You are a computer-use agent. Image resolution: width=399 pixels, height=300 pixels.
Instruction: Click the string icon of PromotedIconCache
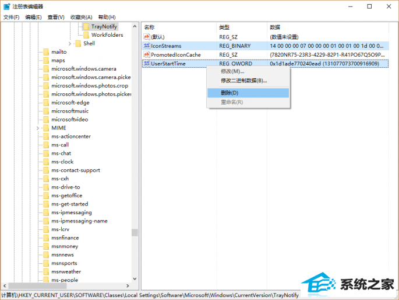(x=147, y=54)
